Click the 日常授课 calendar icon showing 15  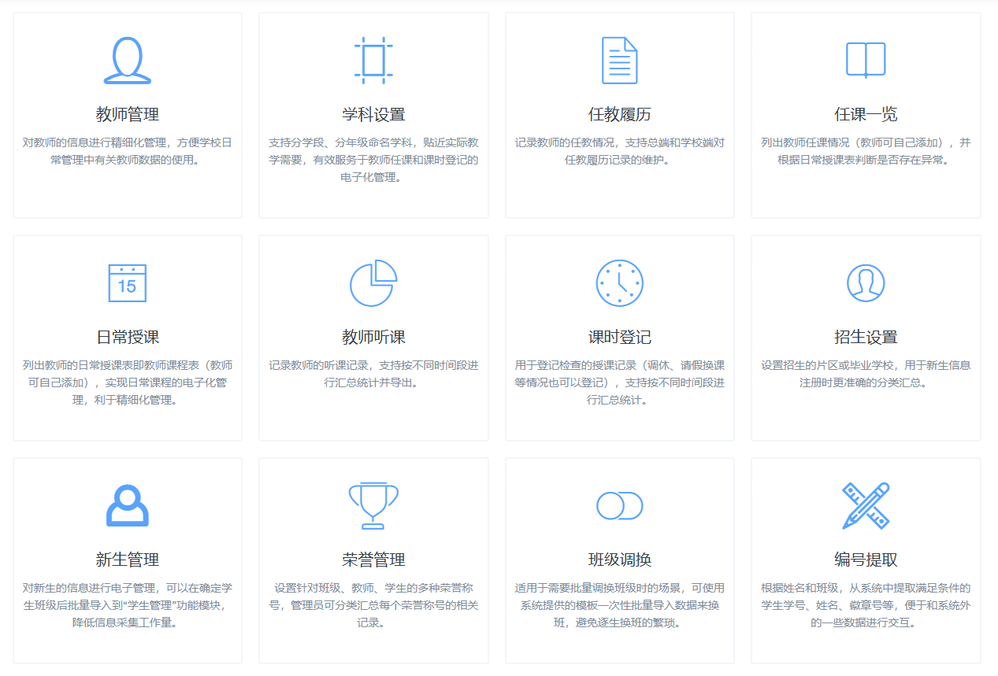(127, 283)
